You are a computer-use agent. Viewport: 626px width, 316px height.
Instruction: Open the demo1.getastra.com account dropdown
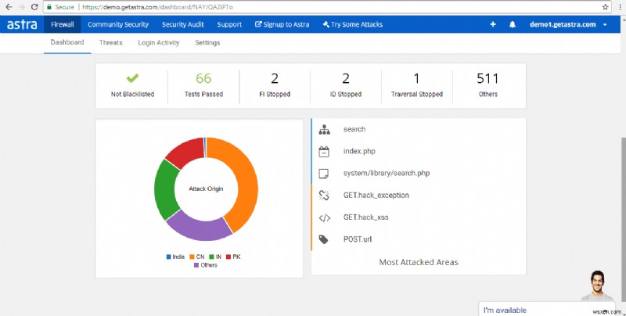[x=568, y=24]
